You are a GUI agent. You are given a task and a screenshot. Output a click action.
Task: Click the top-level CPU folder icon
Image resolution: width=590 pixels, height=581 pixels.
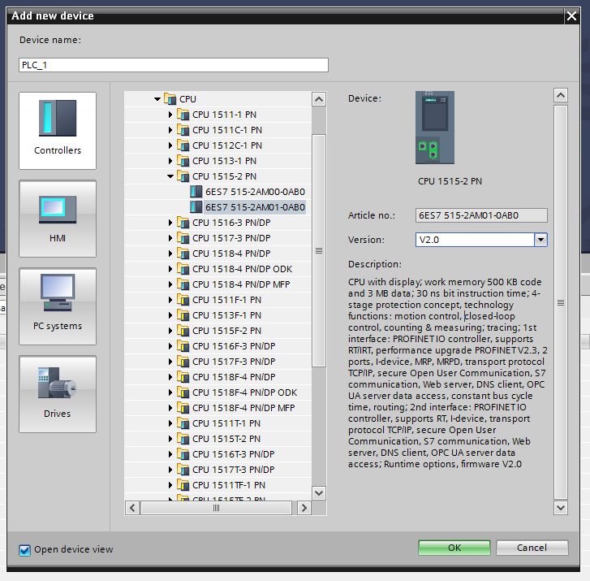coord(170,99)
